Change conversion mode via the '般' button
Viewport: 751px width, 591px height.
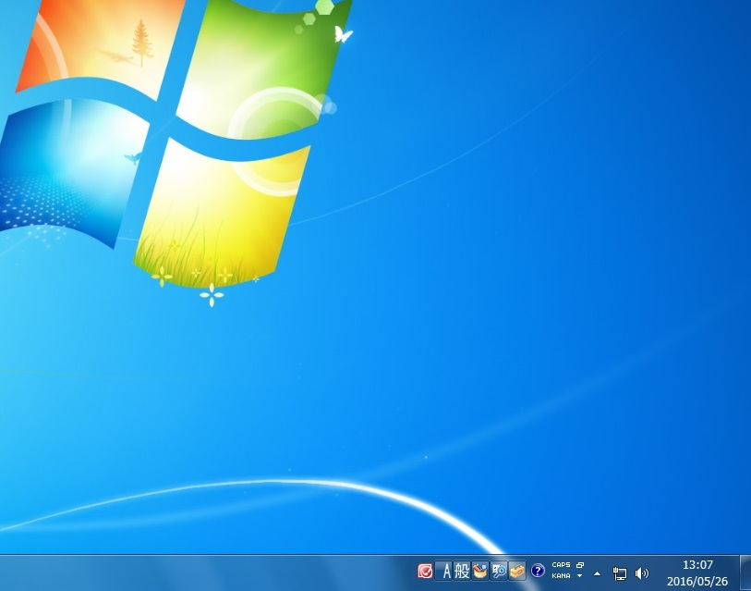(x=462, y=571)
